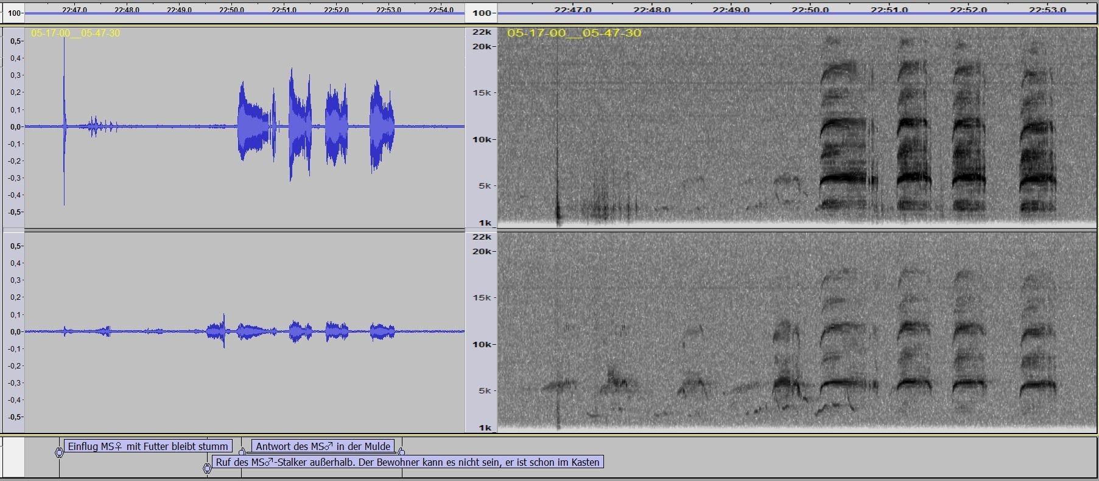
Task: Click left boundary handle of 'Antwort des MS♂' label
Action: [x=242, y=452]
